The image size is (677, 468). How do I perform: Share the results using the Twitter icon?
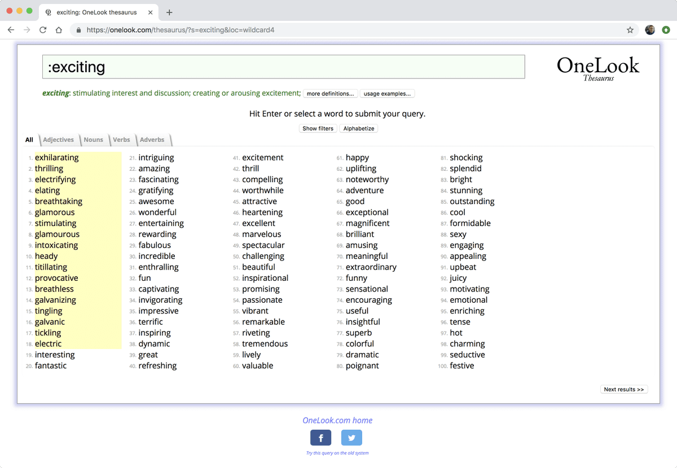[x=351, y=438]
